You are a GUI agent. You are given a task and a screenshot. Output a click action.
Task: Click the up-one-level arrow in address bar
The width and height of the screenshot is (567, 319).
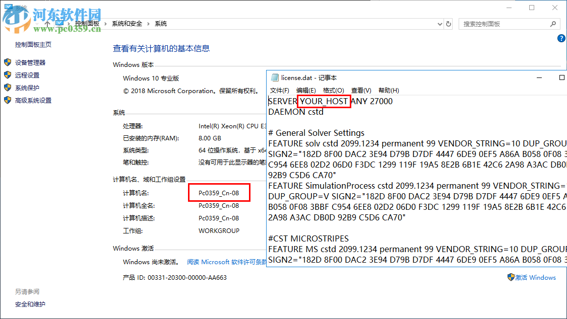pos(47,23)
